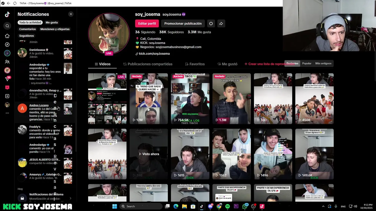Open Freddy's comment notification
This screenshot has height=211, width=376.
click(x=45, y=132)
